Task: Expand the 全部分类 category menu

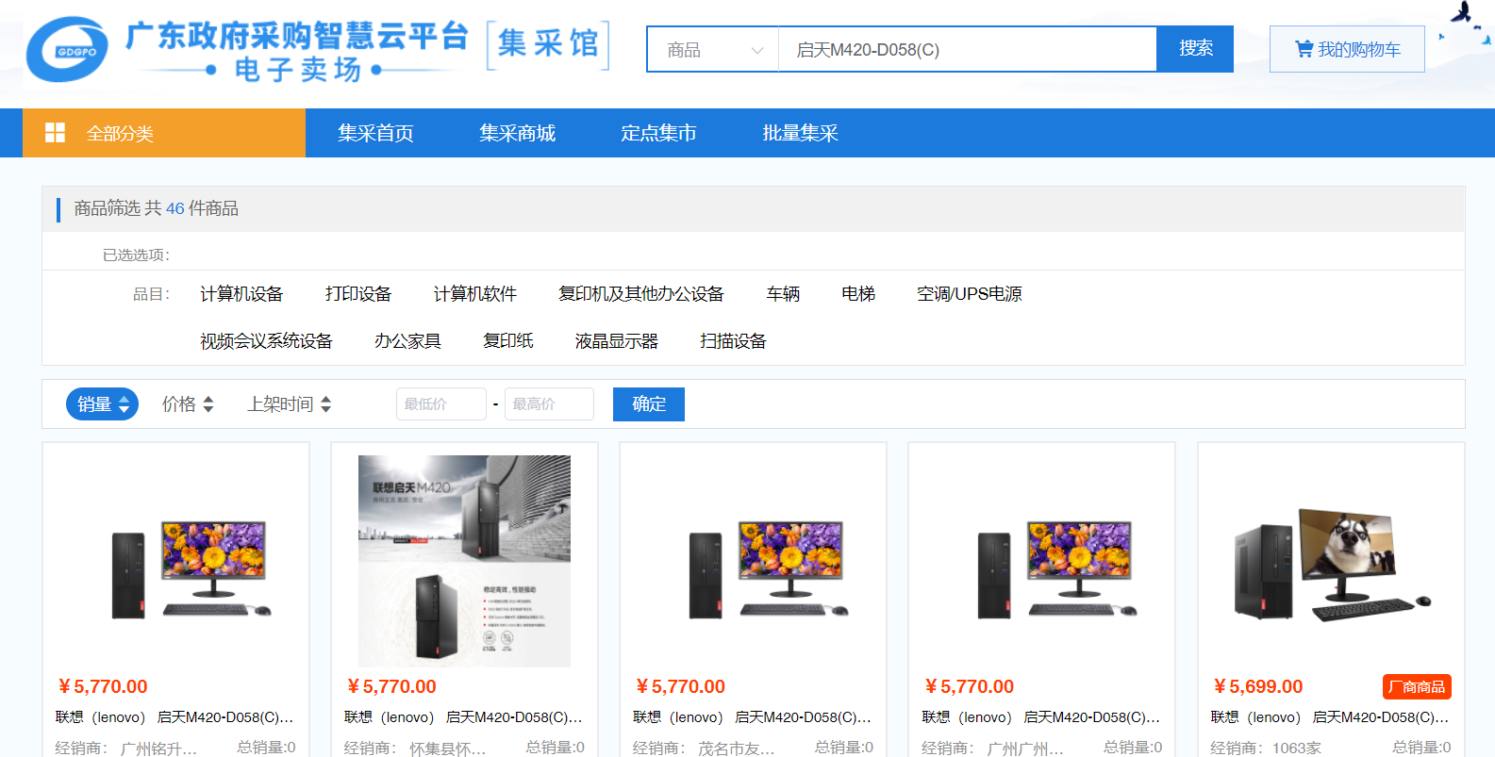Action: tap(120, 134)
